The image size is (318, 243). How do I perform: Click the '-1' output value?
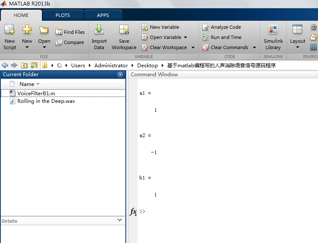(154, 152)
